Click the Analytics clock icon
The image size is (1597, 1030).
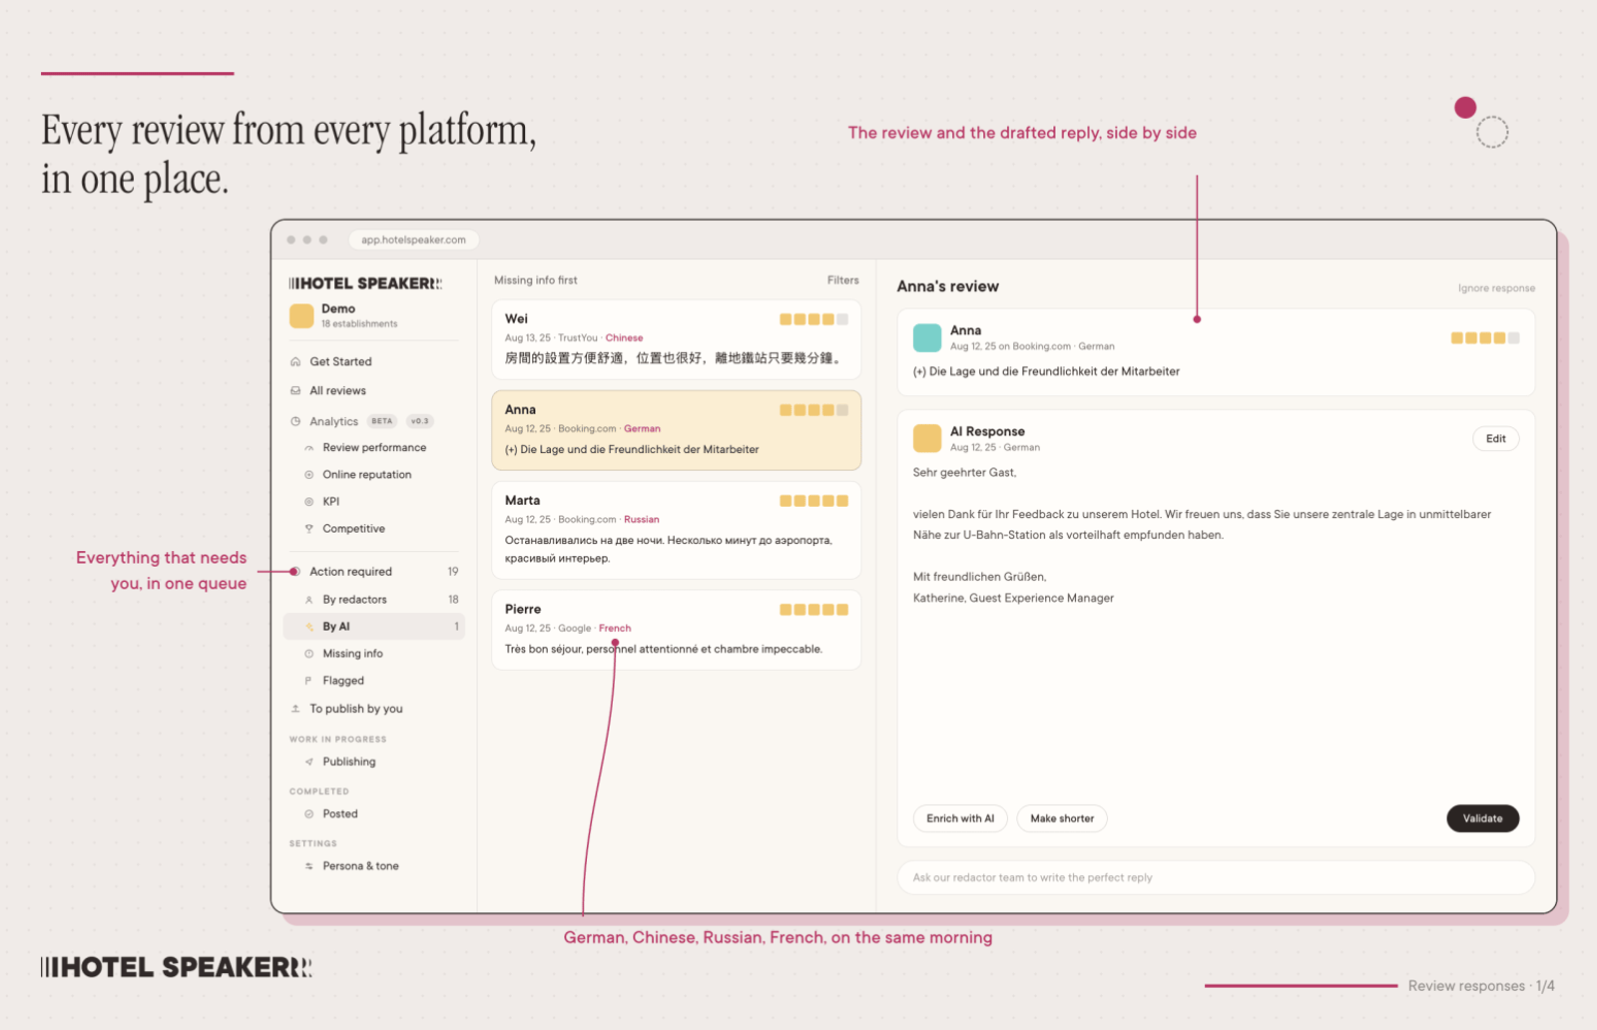tap(295, 421)
